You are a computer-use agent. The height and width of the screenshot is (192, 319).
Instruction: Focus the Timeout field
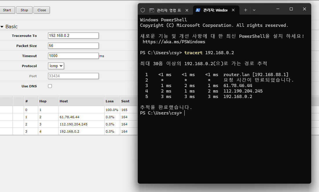click(73, 56)
